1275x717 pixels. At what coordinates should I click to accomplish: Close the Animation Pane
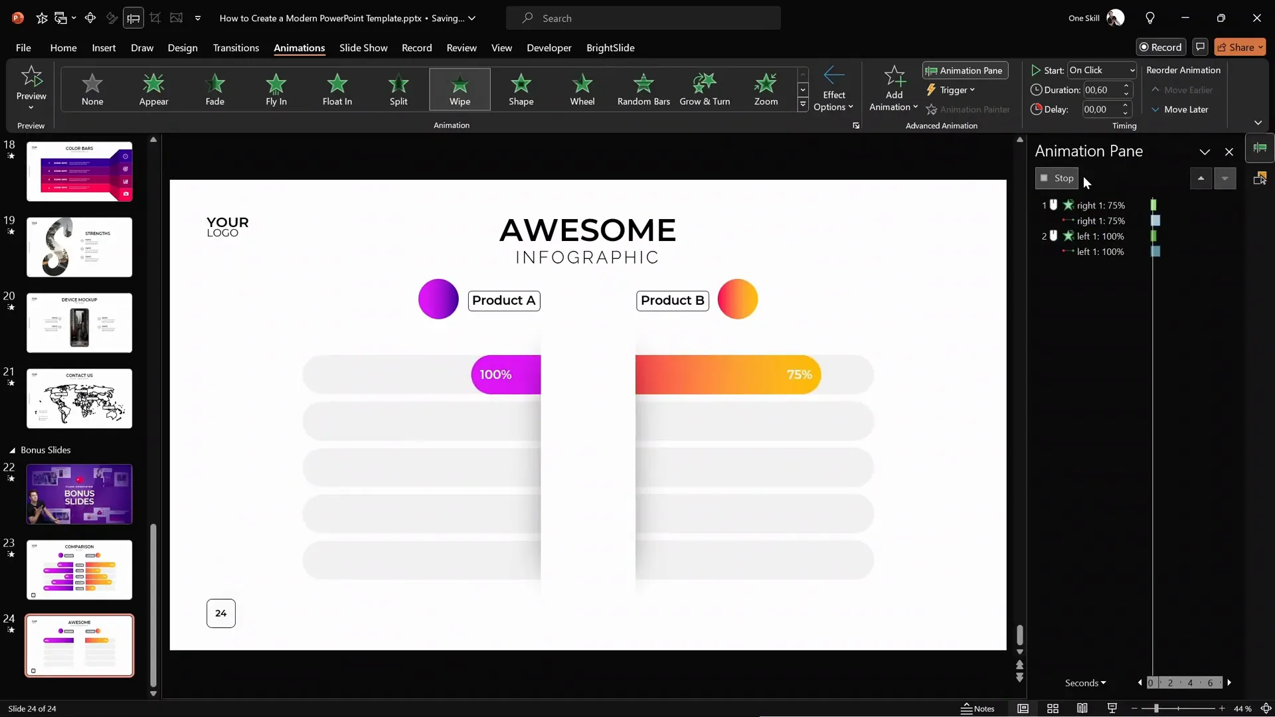click(1229, 152)
